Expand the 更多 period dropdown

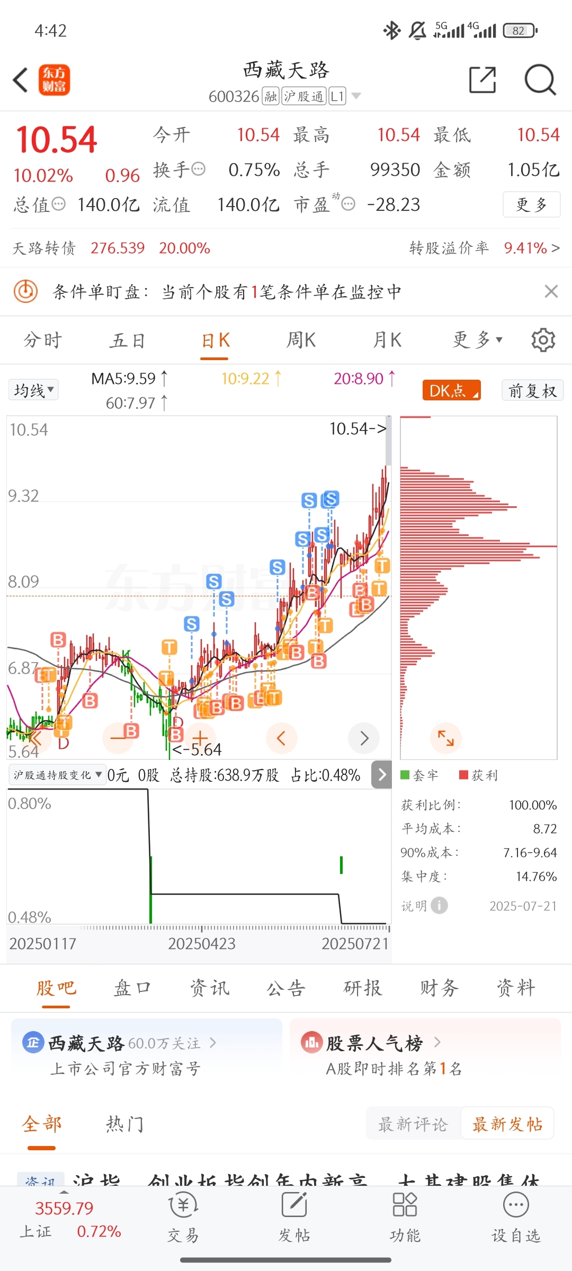tap(477, 340)
